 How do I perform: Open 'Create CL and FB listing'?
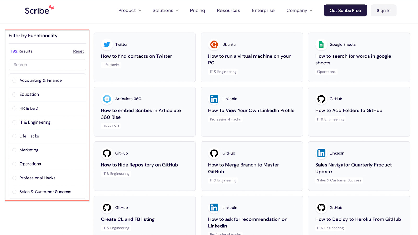coord(128,219)
